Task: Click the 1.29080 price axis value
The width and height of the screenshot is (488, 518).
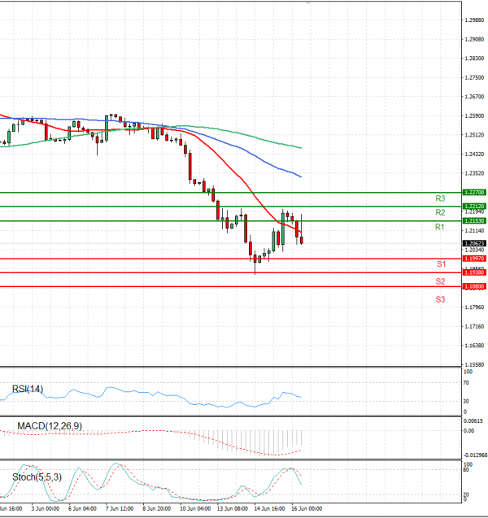Action: coord(474,39)
